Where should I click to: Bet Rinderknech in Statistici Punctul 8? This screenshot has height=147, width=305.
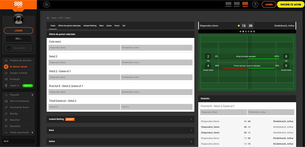pos(271,112)
